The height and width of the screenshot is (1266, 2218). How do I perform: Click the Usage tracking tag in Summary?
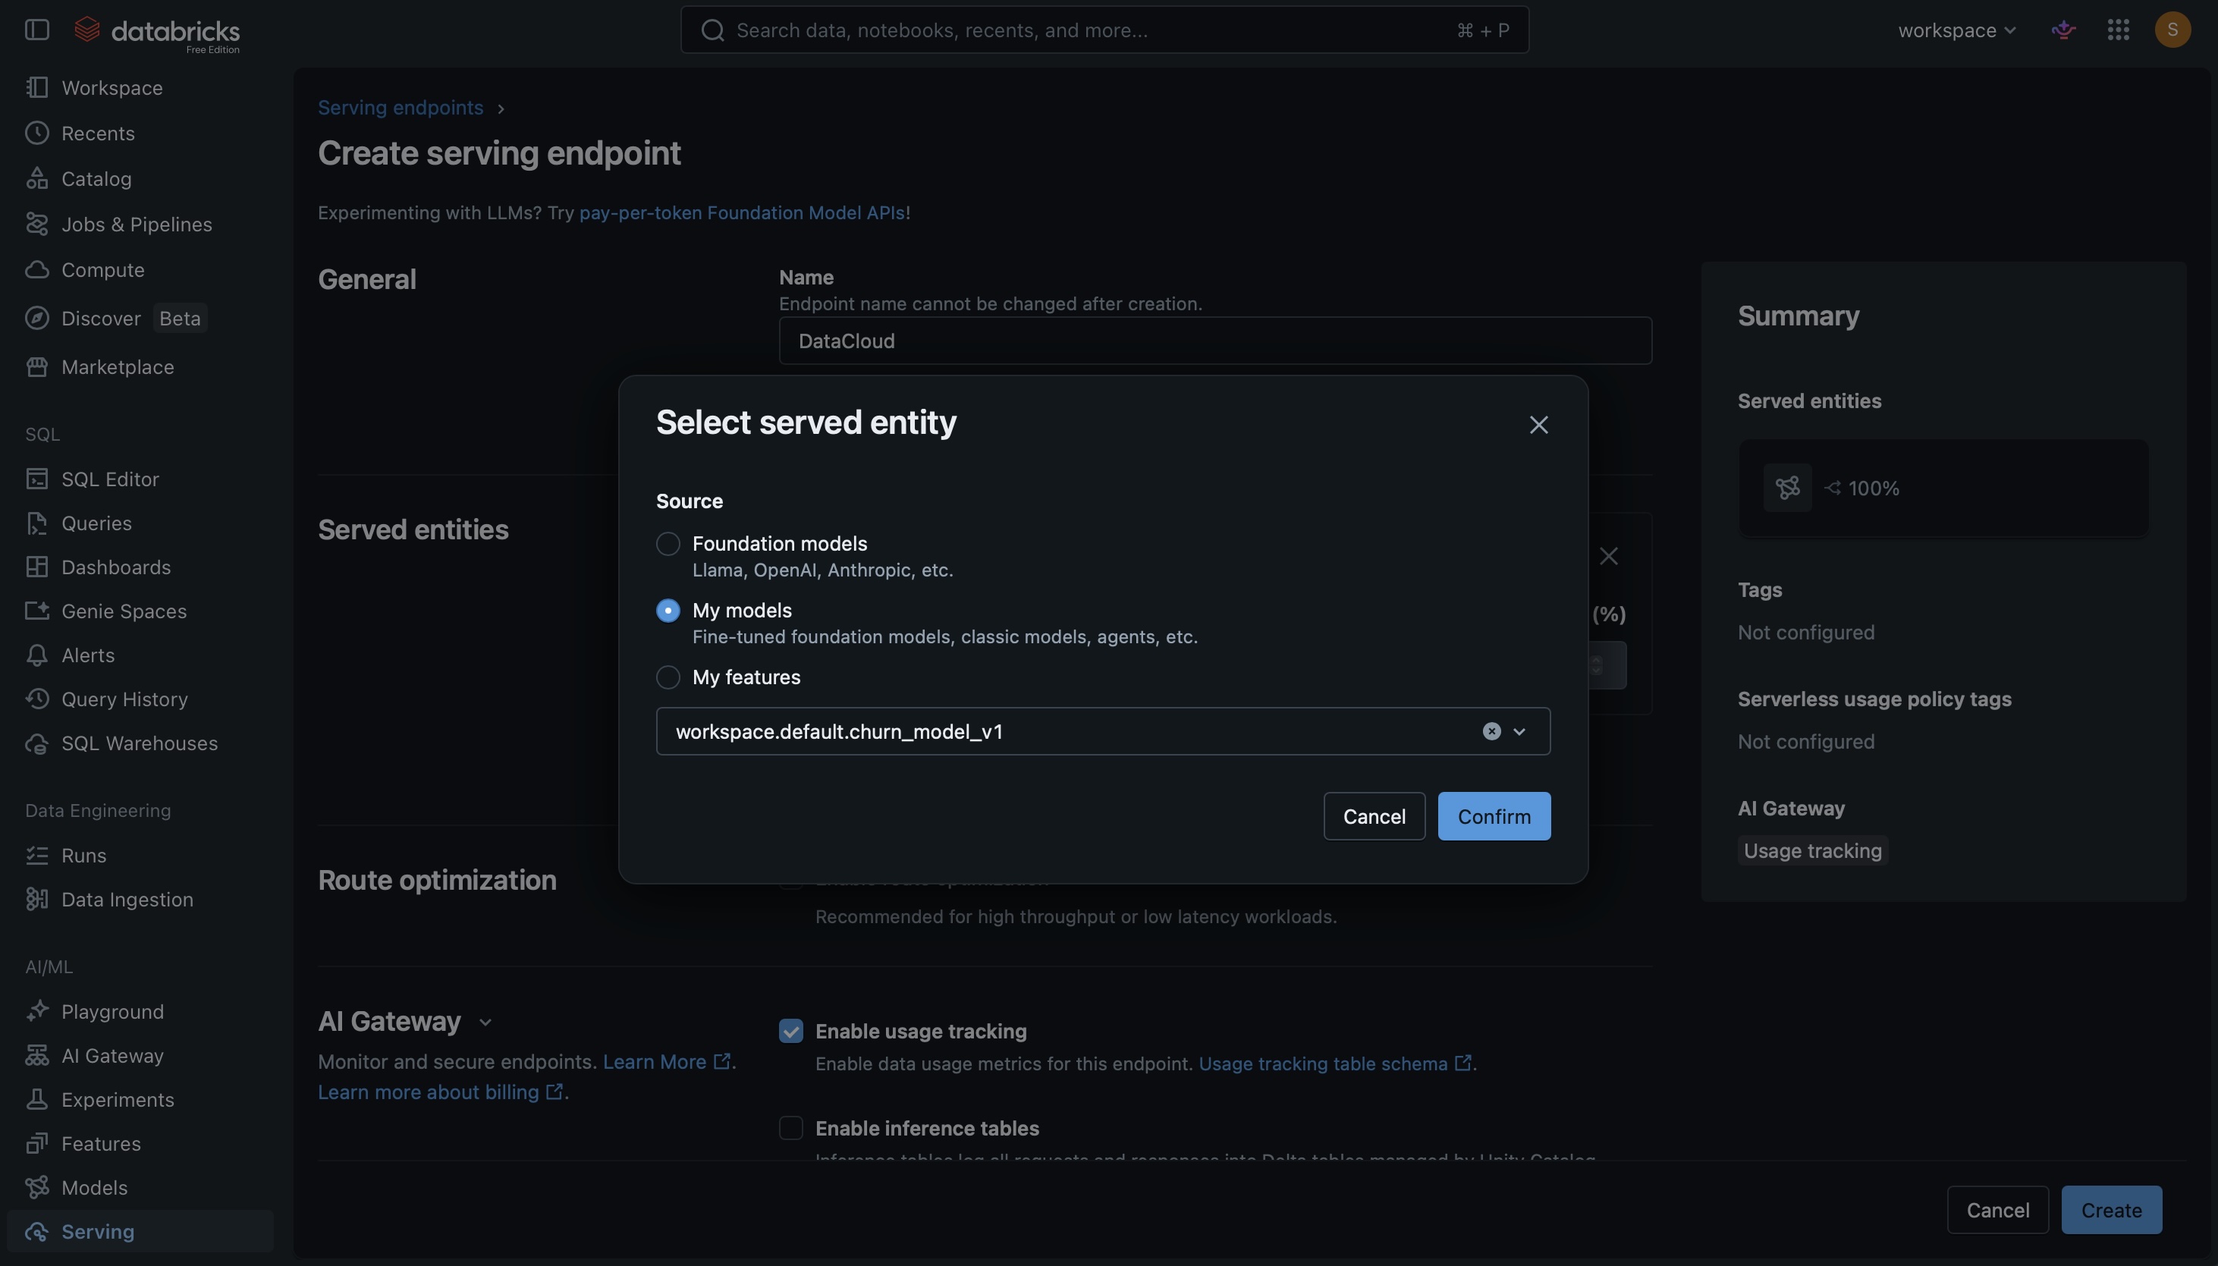tap(1812, 850)
